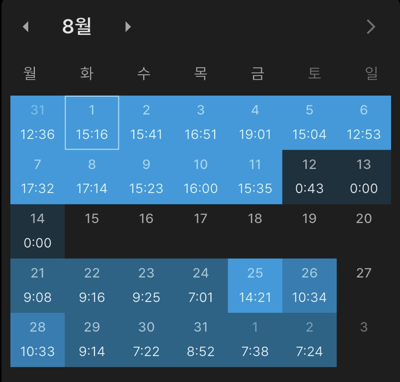Select August 12 showing 0:43

(x=309, y=177)
